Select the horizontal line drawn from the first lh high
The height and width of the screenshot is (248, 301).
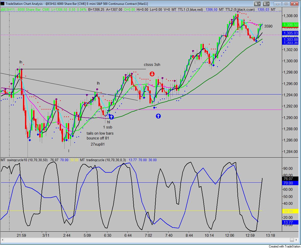point(83,69)
